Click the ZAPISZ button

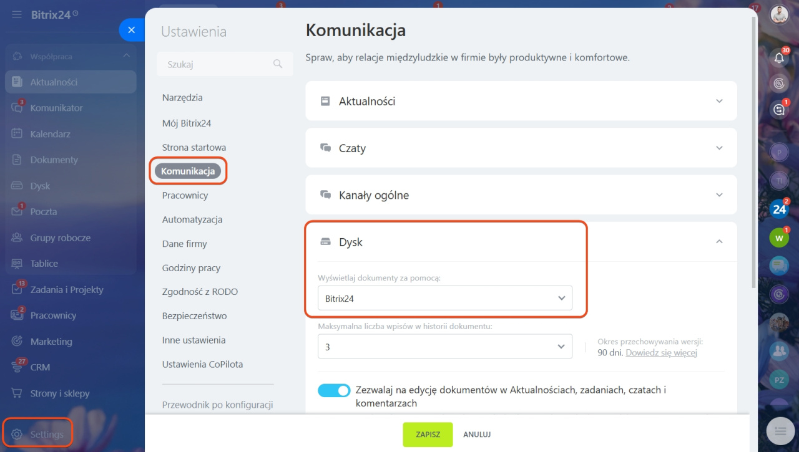coord(428,435)
